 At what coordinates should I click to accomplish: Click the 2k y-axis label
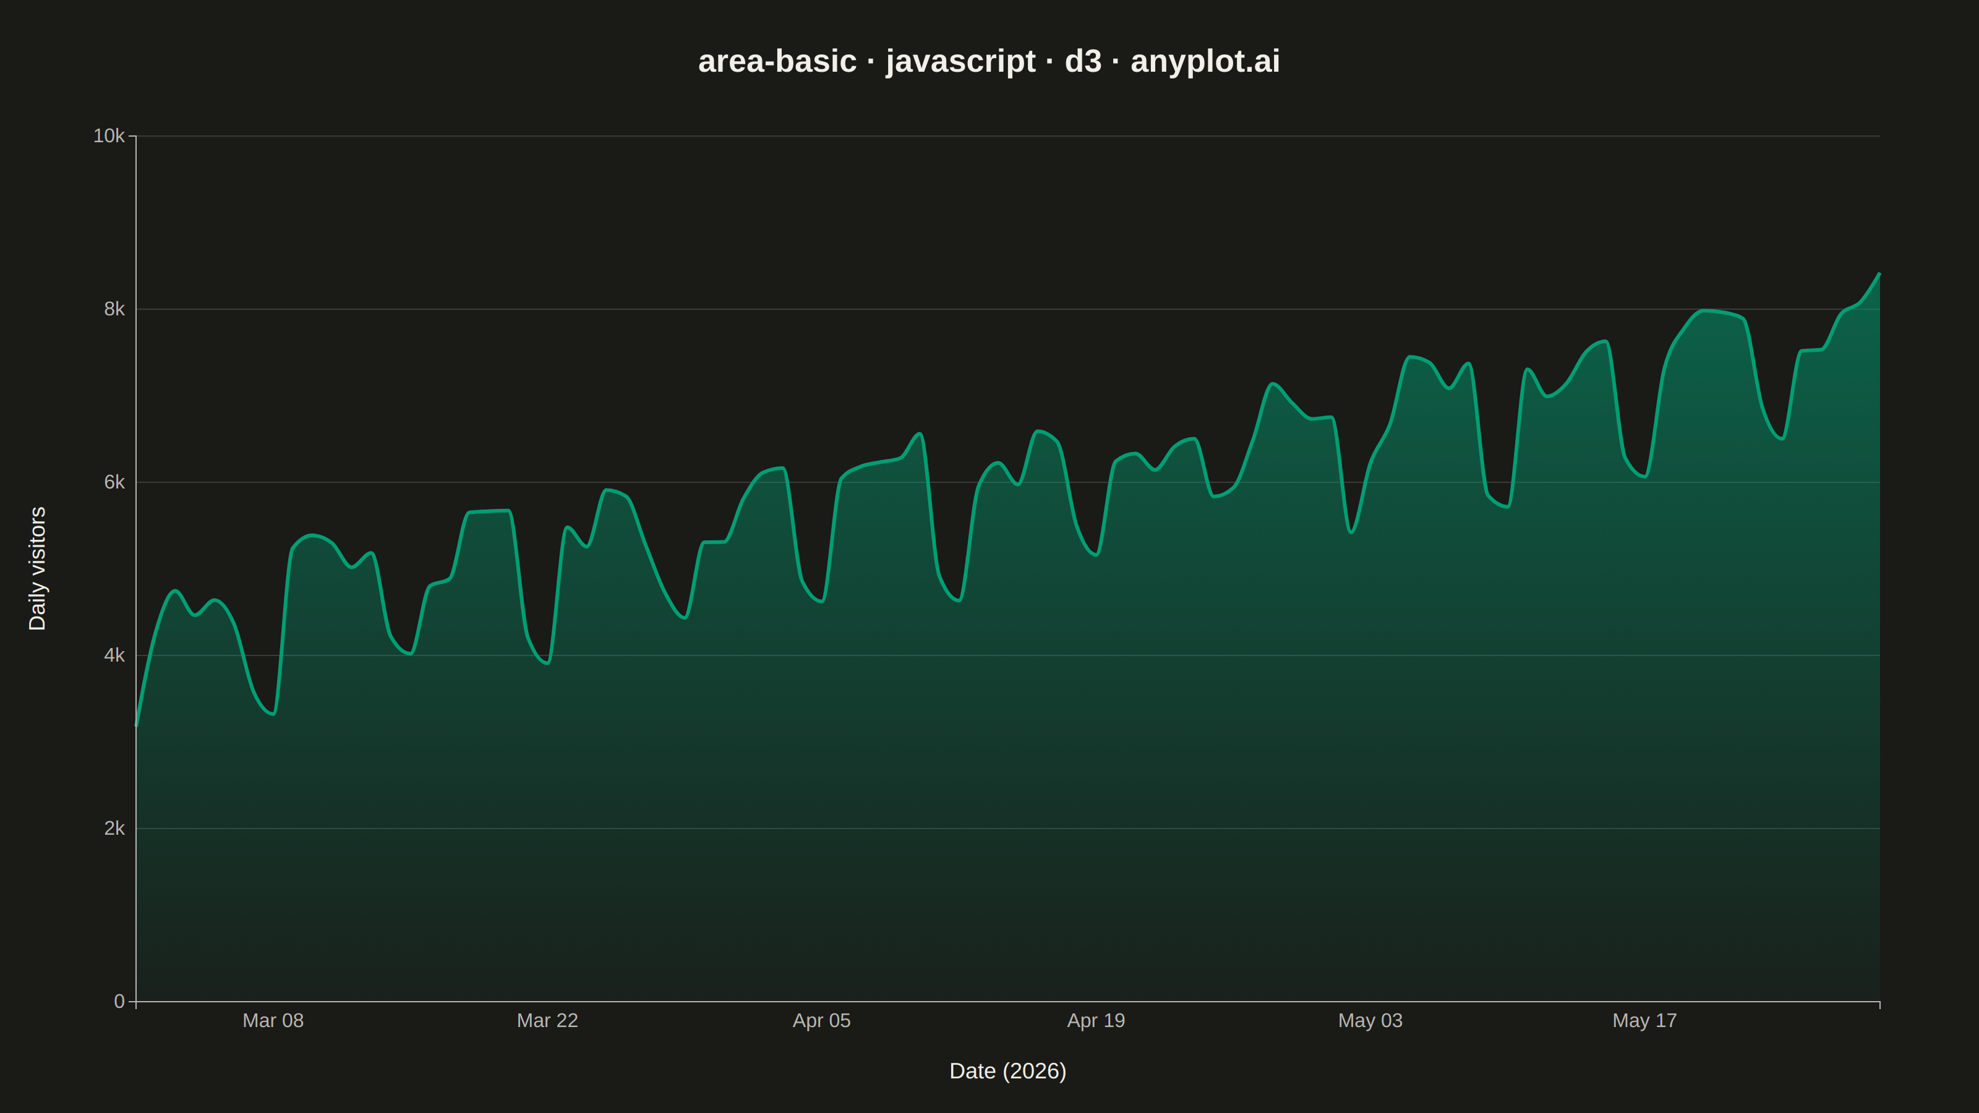[x=114, y=828]
